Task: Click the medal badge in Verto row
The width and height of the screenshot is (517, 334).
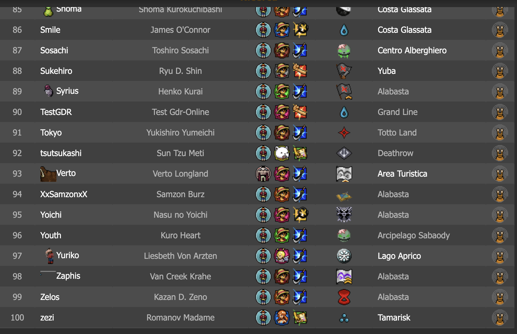Action: 500,174
